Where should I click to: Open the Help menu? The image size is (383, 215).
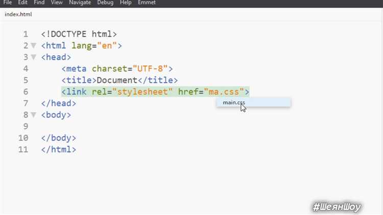pyautogui.click(x=126, y=3)
